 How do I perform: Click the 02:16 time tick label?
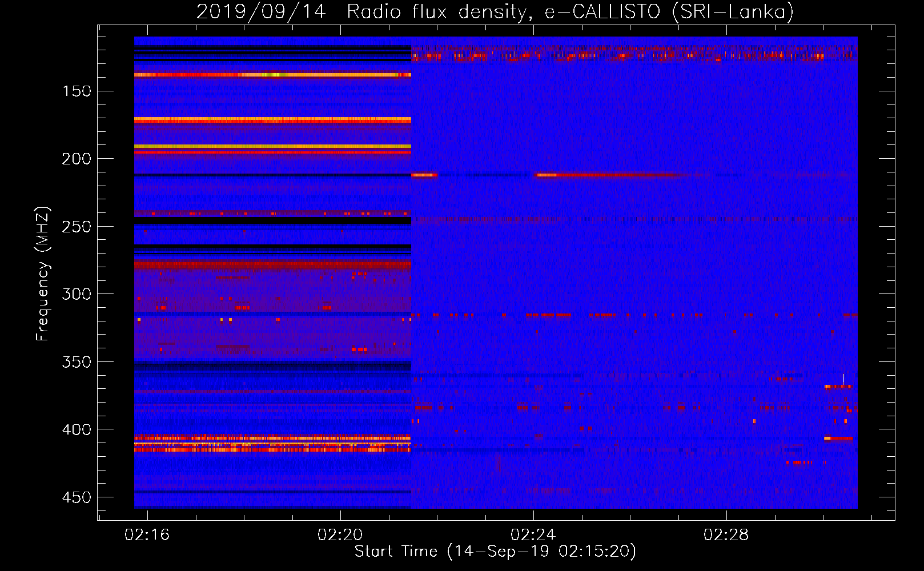coord(147,535)
